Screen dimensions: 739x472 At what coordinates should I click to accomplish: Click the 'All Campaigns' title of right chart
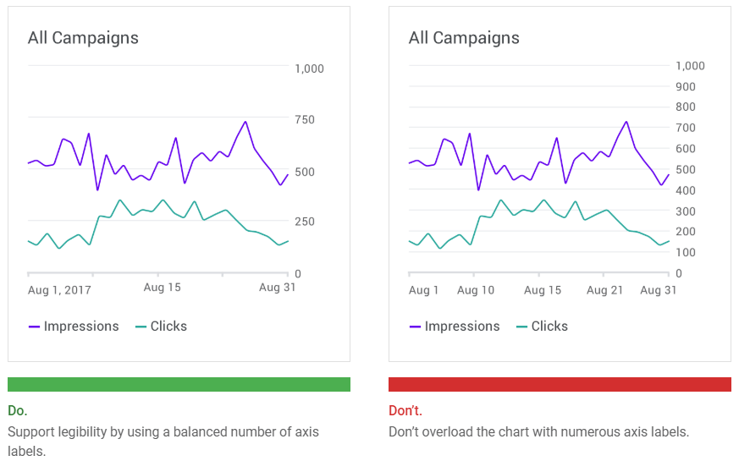pos(464,38)
